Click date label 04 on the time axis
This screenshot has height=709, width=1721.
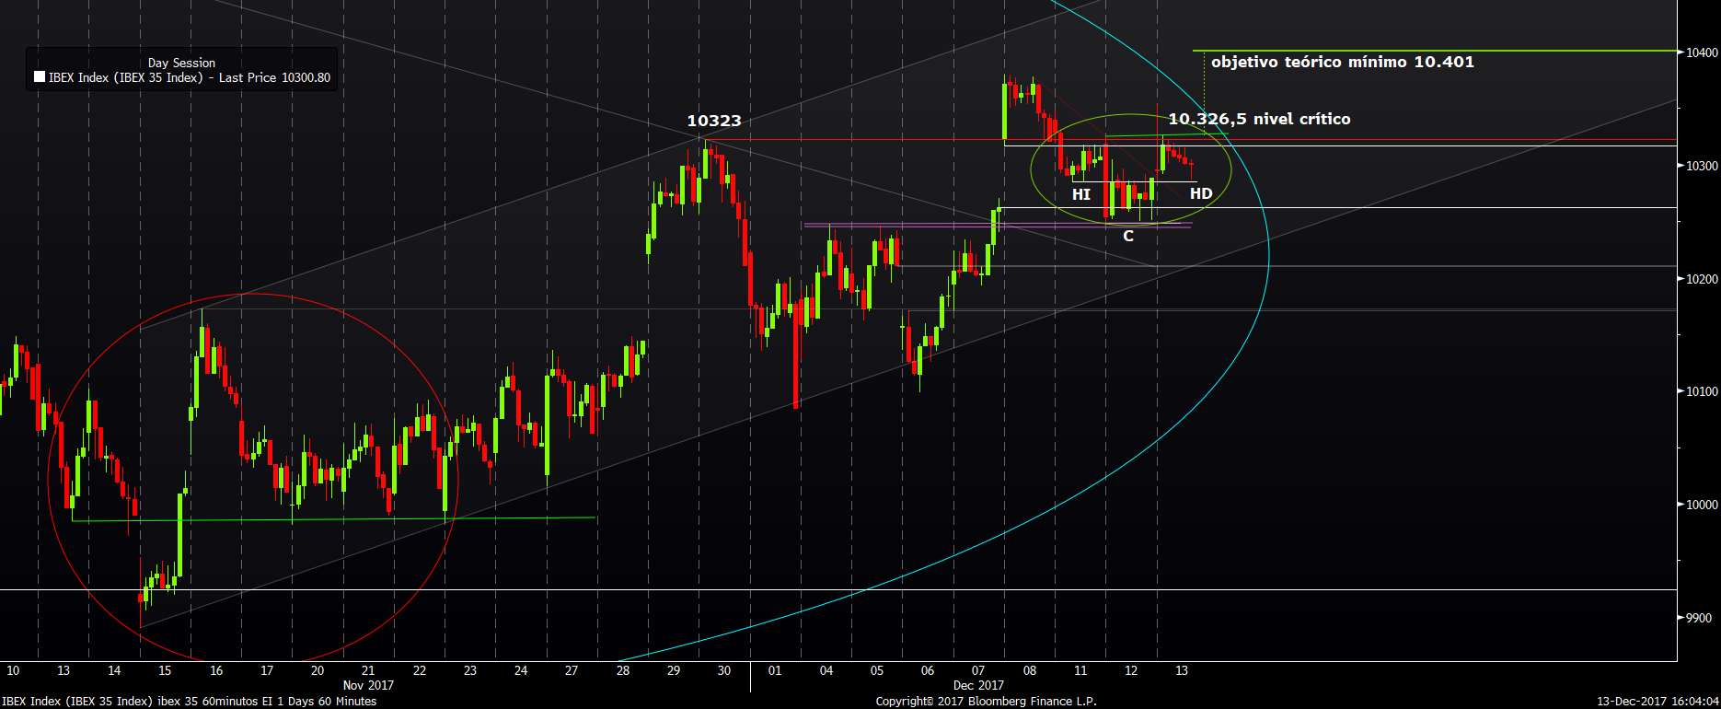(826, 670)
